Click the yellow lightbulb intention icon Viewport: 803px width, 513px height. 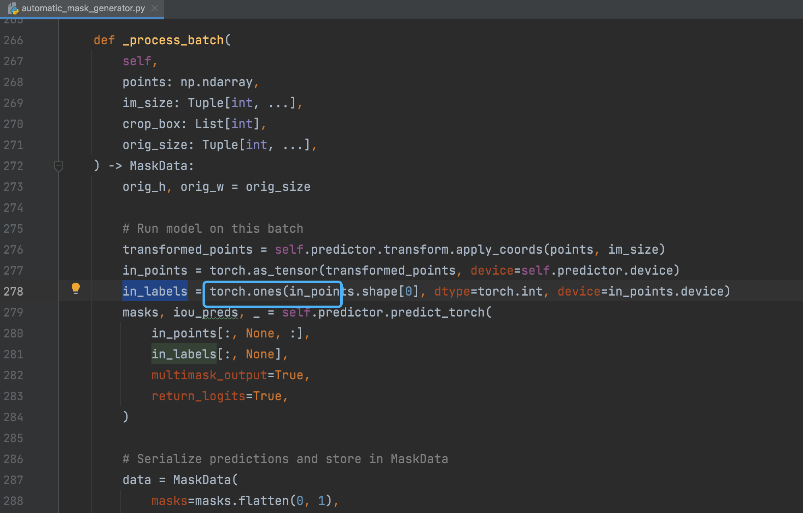(75, 288)
